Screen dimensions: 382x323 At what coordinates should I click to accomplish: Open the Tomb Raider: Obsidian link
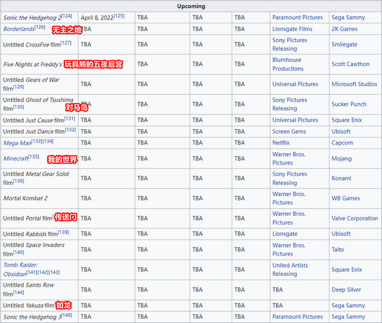coord(20,269)
